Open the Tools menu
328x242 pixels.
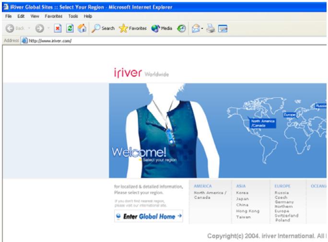click(73, 16)
